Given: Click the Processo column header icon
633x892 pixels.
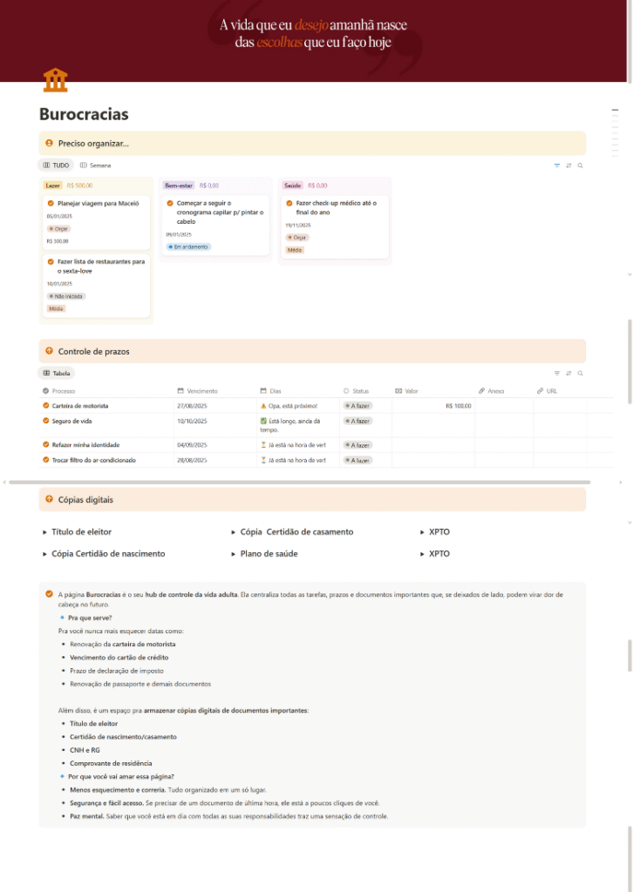Looking at the screenshot, I should point(45,391).
